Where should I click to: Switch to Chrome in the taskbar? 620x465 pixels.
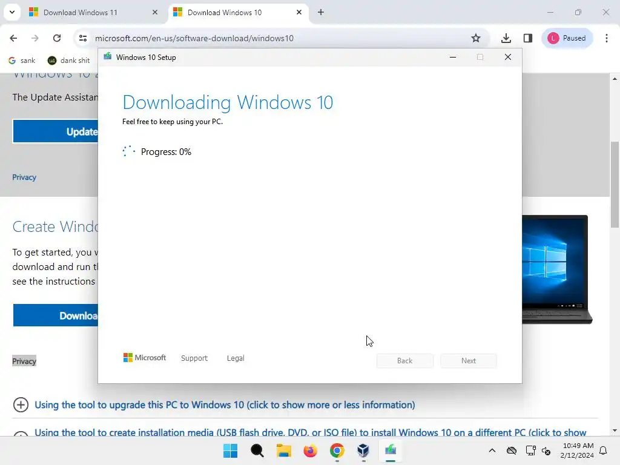coord(337,450)
